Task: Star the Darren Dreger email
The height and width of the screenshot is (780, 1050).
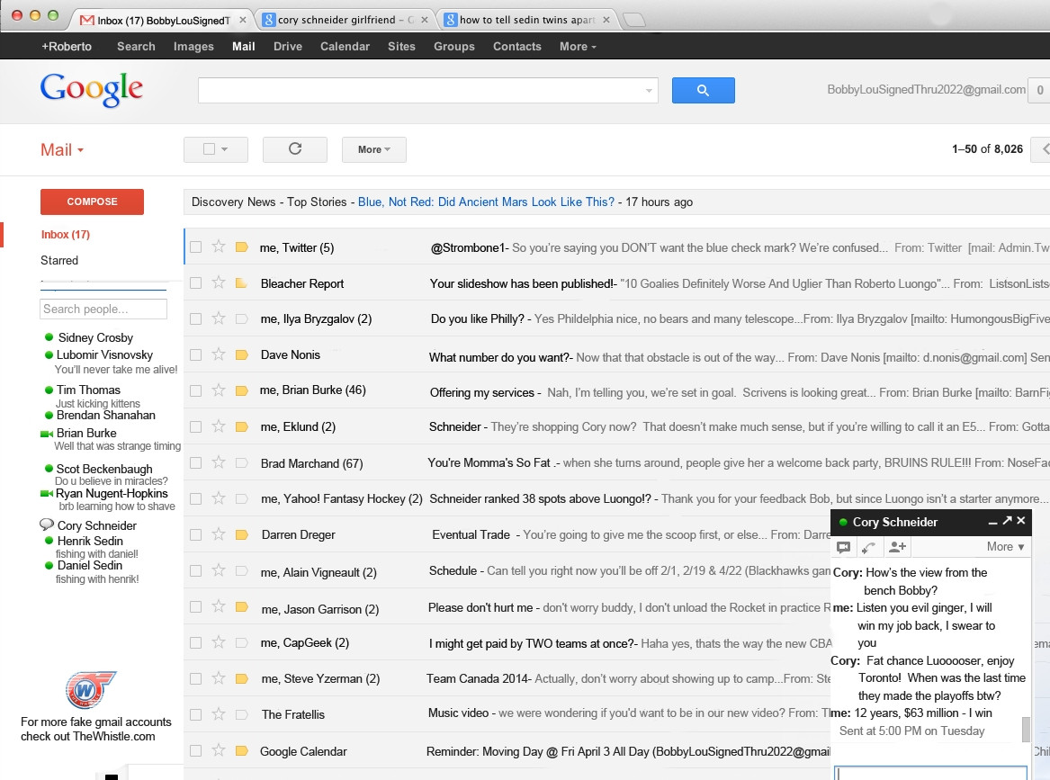Action: [219, 534]
